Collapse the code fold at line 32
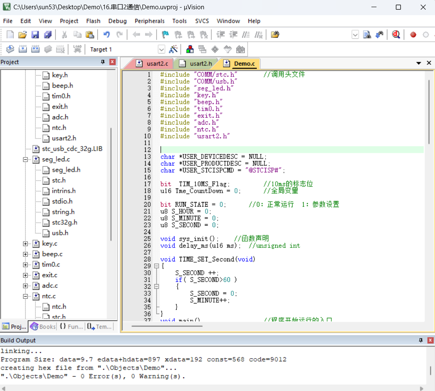Viewport: 435px width, 391px height. pos(157,287)
